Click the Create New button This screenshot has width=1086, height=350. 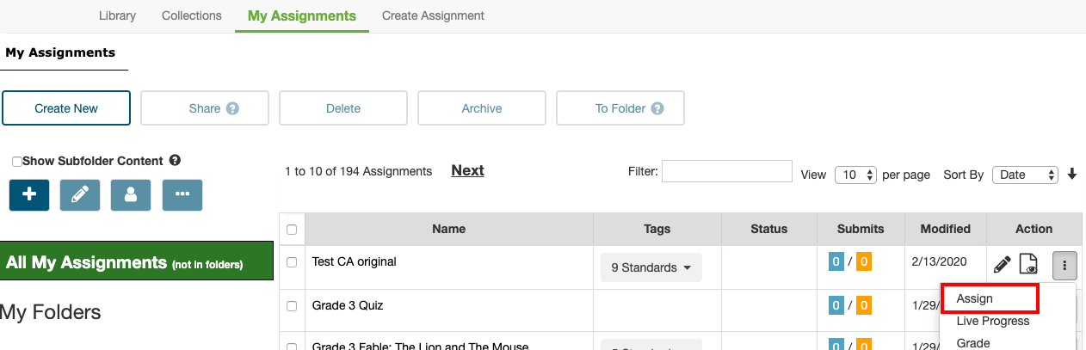[66, 108]
